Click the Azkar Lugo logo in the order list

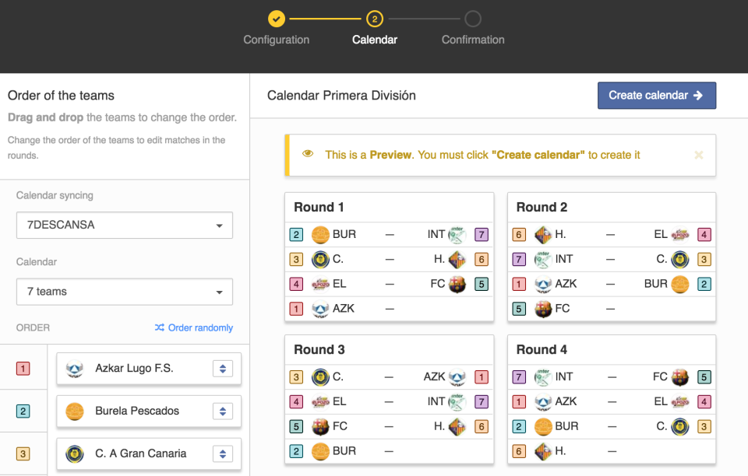tap(75, 368)
